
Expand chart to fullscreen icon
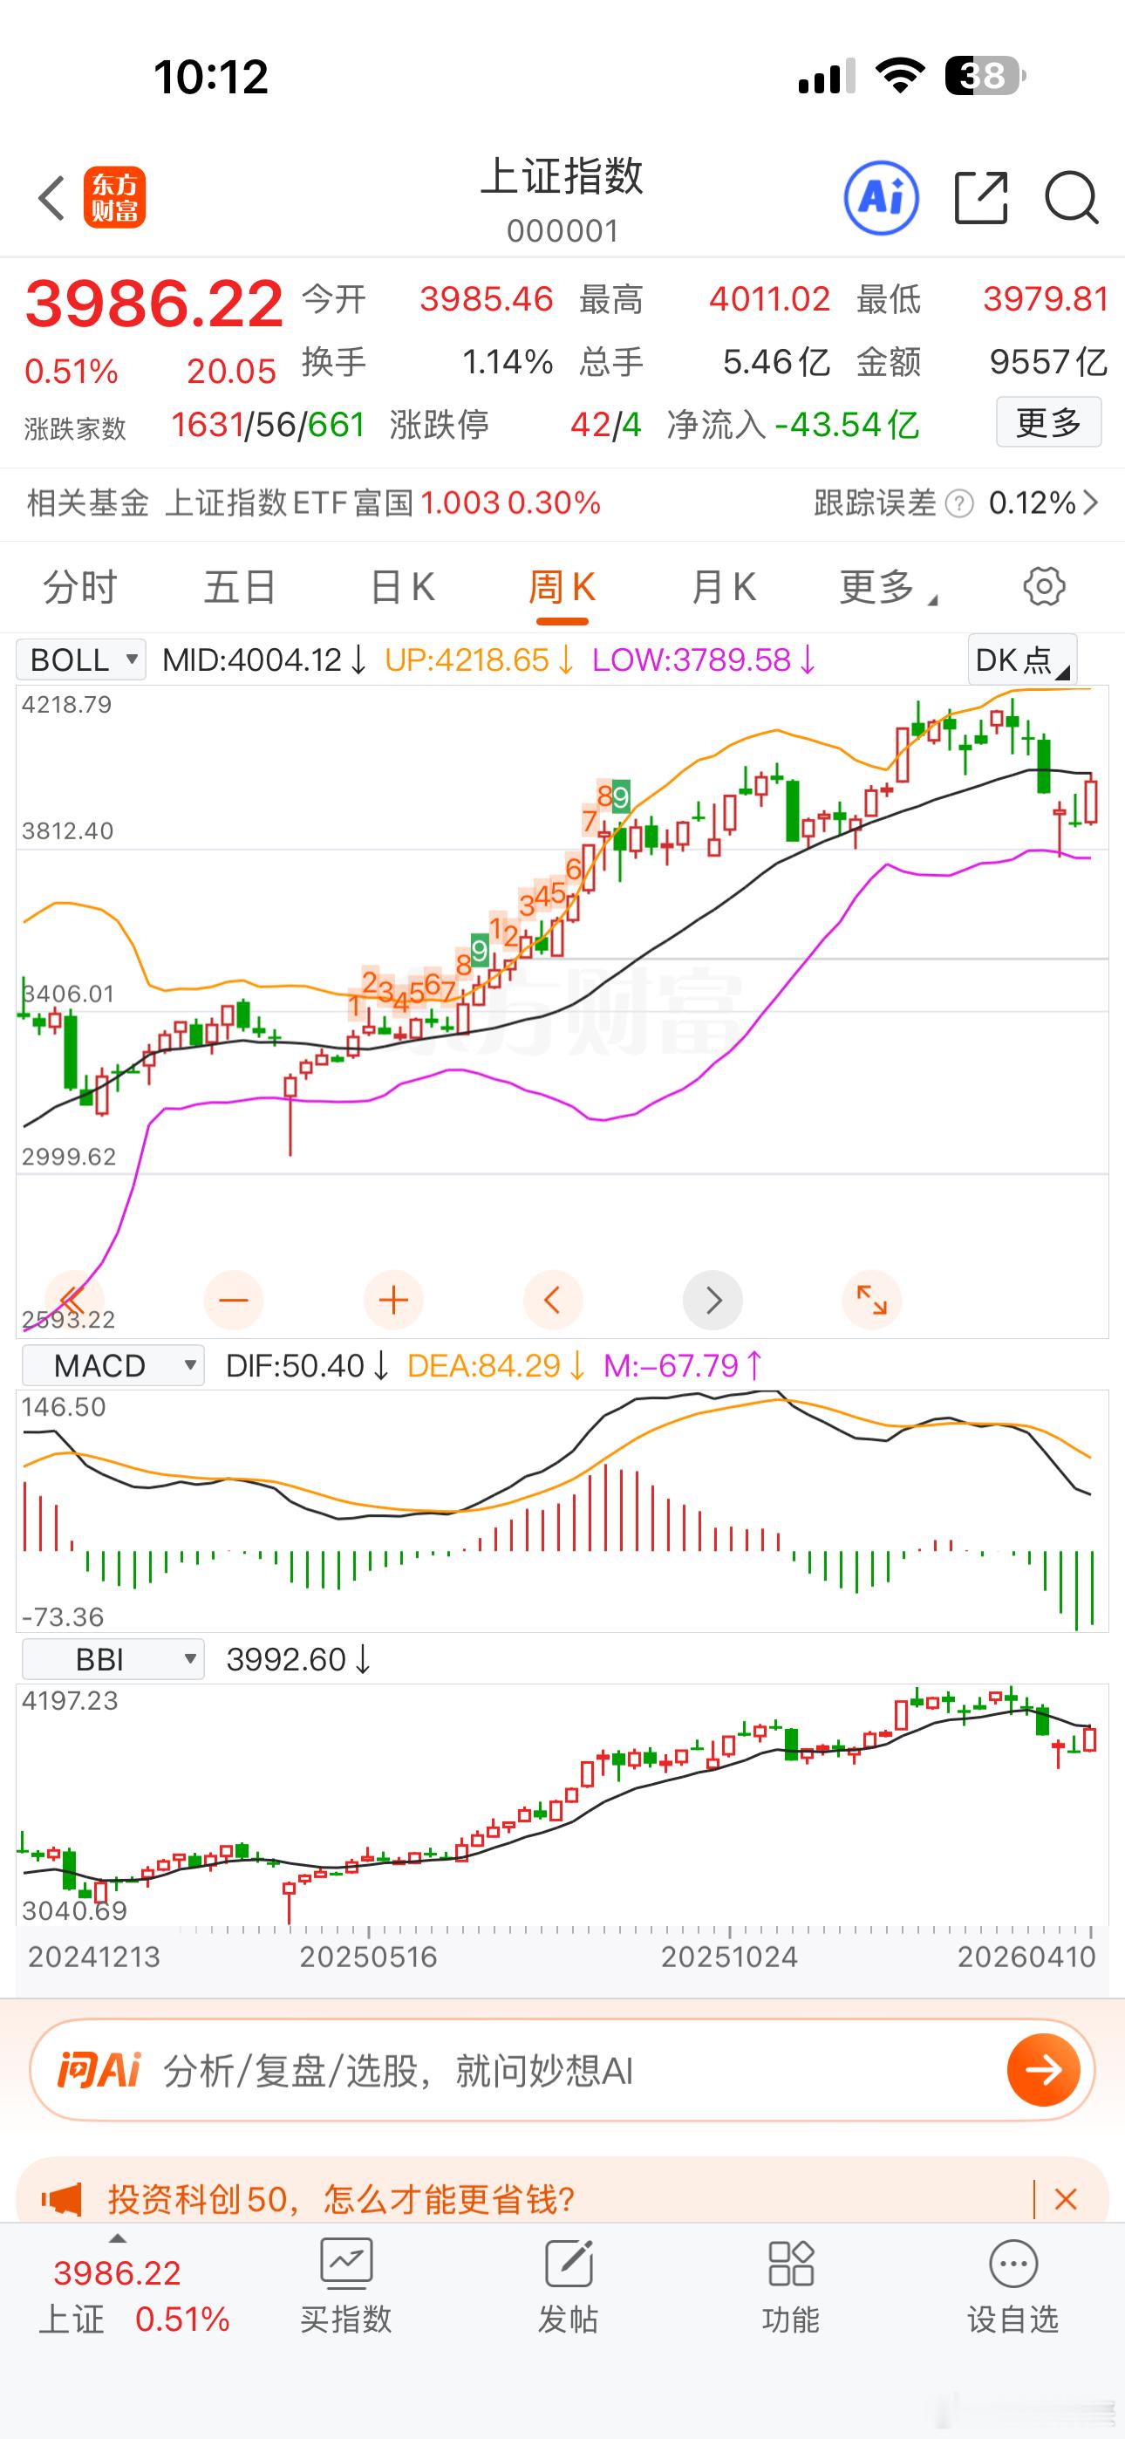[871, 1300]
